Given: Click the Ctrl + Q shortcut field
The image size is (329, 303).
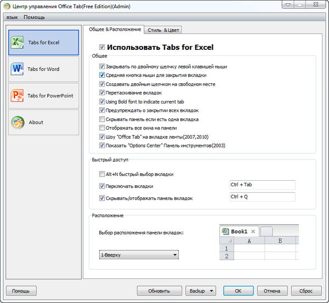Looking at the screenshot, I should coord(262,197).
